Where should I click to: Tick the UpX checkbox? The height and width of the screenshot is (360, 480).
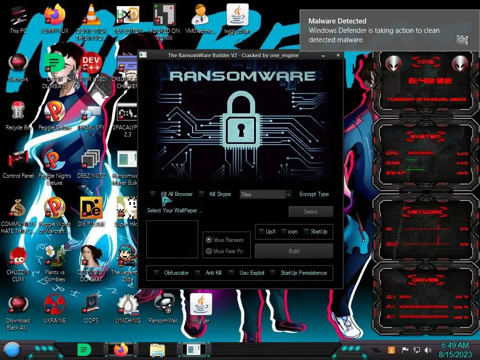pyautogui.click(x=261, y=232)
